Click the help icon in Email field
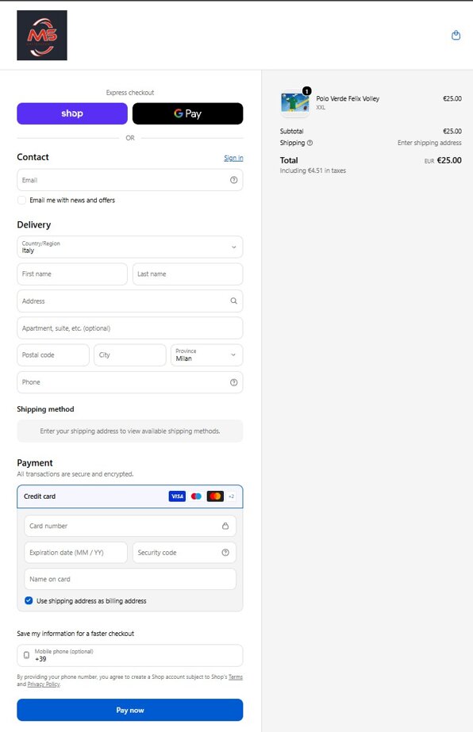Image resolution: width=473 pixels, height=732 pixels. tap(233, 180)
